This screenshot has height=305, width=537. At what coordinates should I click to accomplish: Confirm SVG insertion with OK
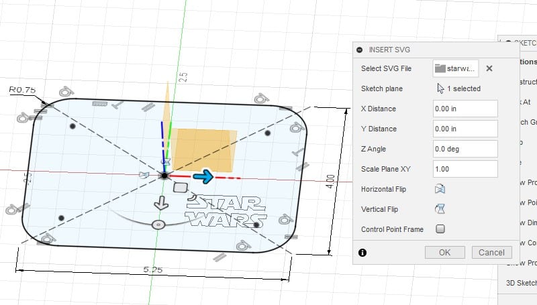coord(445,252)
